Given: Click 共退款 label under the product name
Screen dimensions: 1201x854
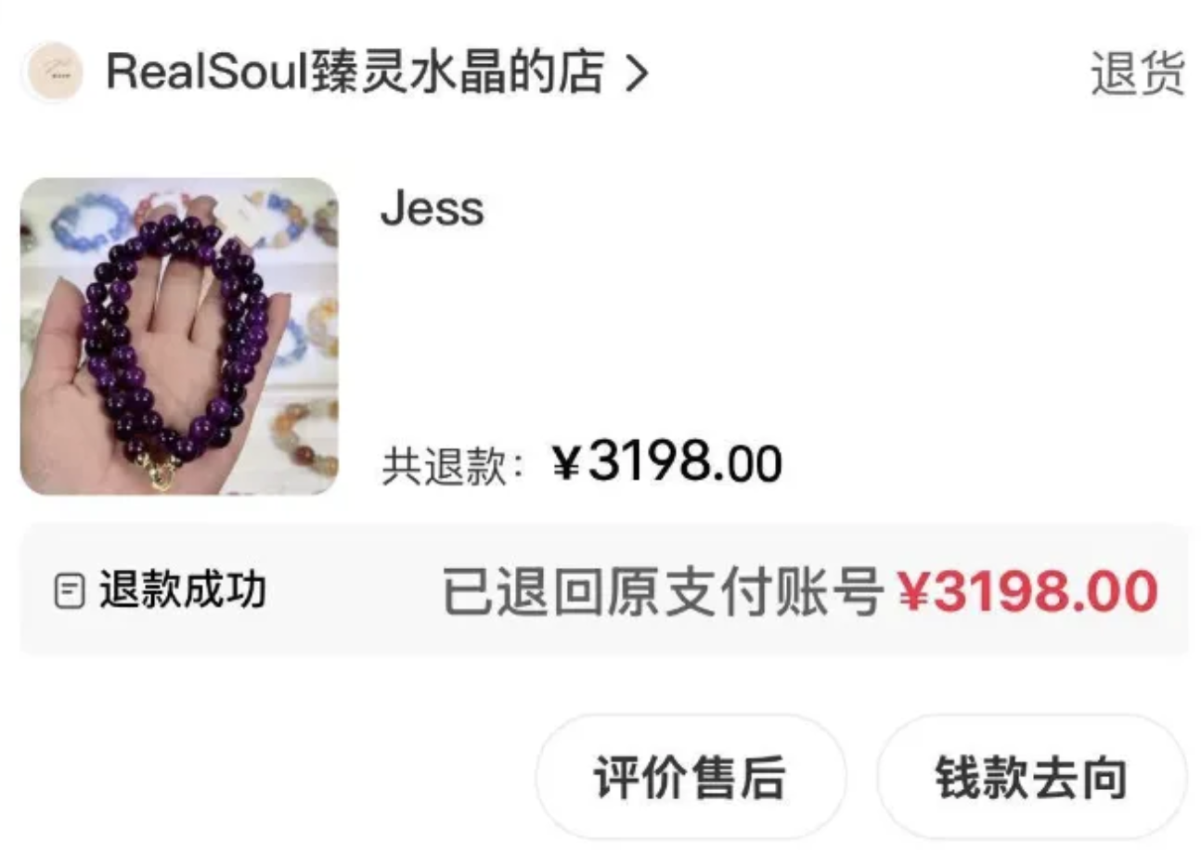Looking at the screenshot, I should [x=453, y=465].
